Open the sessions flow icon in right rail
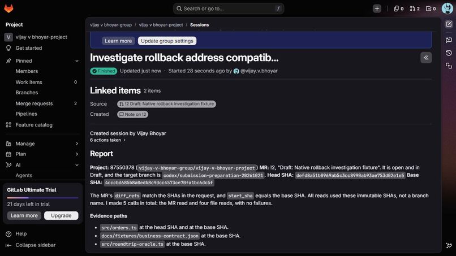 pyautogui.click(x=449, y=66)
